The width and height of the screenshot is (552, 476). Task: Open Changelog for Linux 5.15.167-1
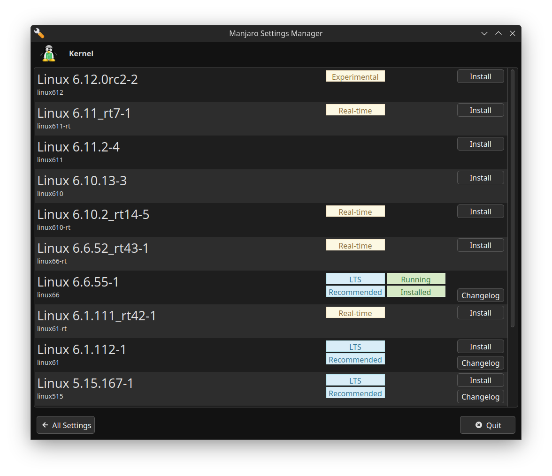pyautogui.click(x=480, y=397)
